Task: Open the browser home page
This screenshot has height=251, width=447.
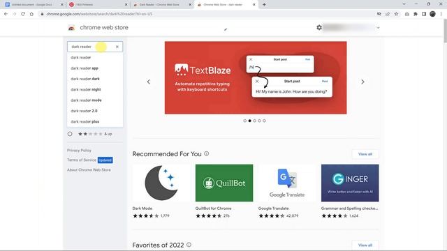Action: click(31, 14)
